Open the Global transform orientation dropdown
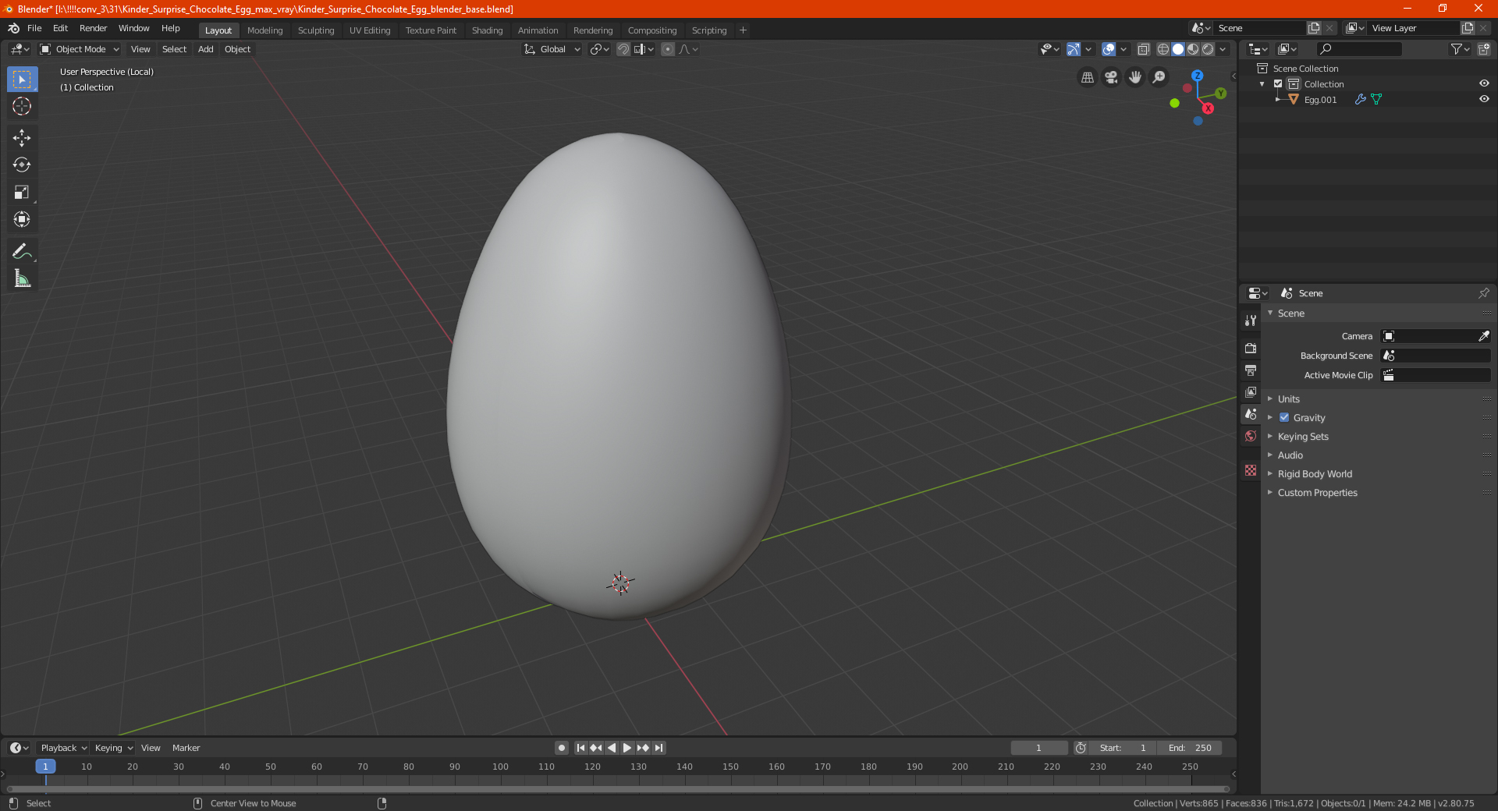1498x811 pixels. click(x=552, y=49)
